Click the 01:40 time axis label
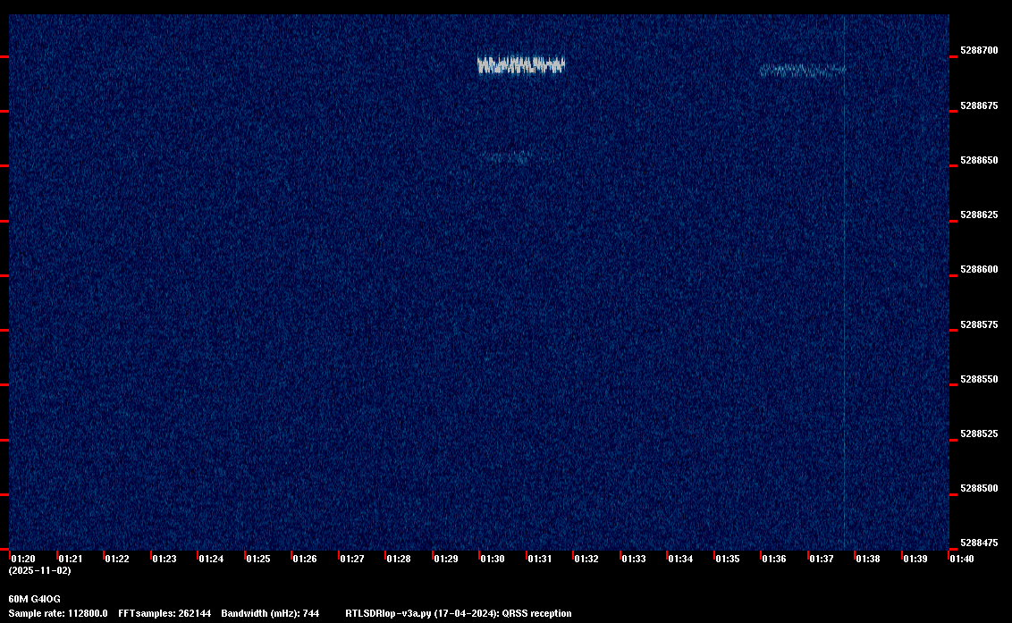The height and width of the screenshot is (623, 1012). (962, 559)
